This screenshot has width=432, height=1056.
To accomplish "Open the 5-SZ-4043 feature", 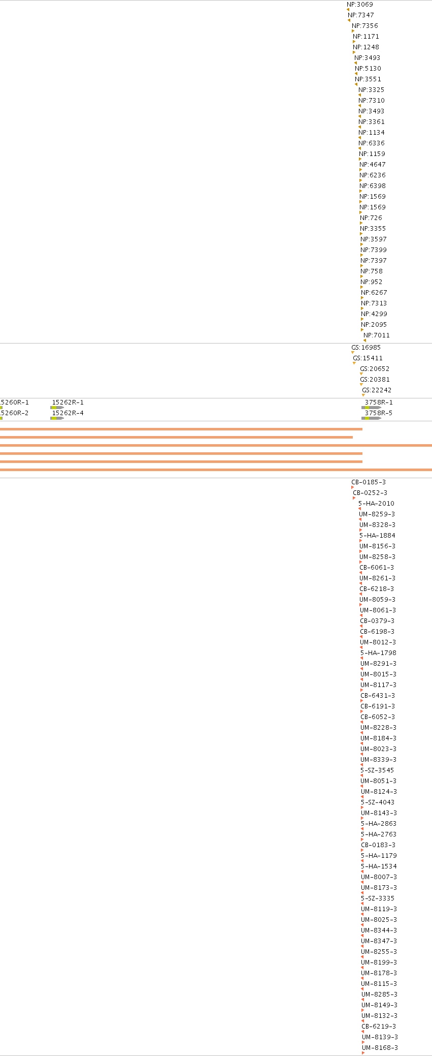I will 378,802.
